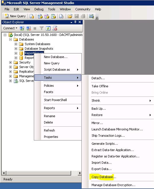
Task: Click the horizontal scrollbar right arrow
Action: (x=79, y=173)
